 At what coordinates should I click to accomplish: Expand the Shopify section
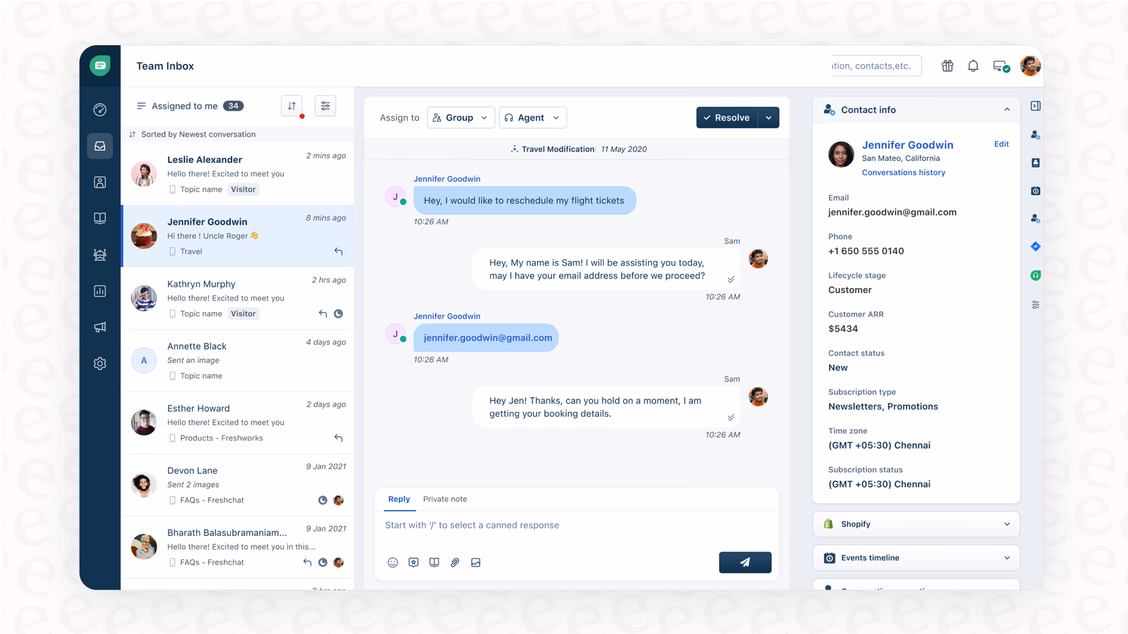(916, 524)
